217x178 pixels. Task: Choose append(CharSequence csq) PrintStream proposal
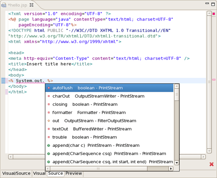click(110, 153)
